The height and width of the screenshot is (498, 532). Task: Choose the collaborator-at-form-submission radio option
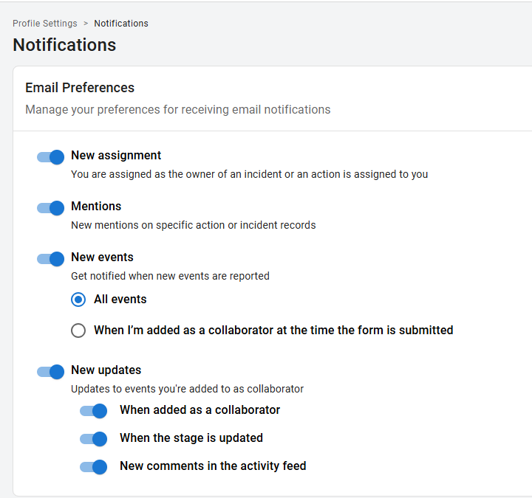pyautogui.click(x=78, y=331)
